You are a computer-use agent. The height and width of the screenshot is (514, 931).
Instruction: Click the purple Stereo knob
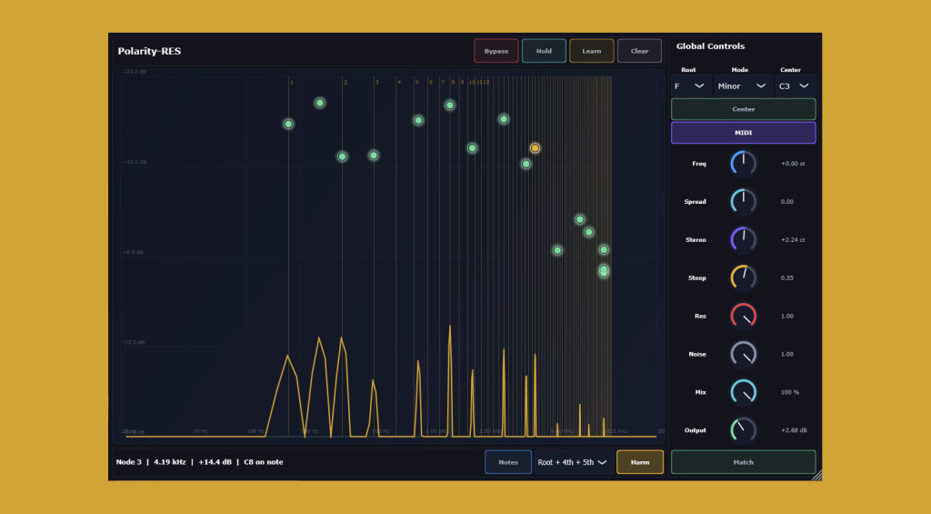click(743, 239)
